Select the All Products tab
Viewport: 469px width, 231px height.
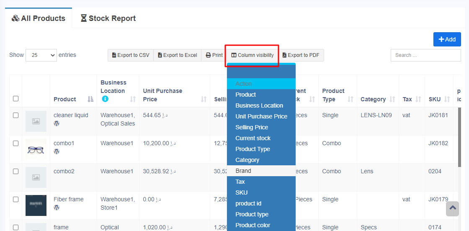pyautogui.click(x=39, y=18)
